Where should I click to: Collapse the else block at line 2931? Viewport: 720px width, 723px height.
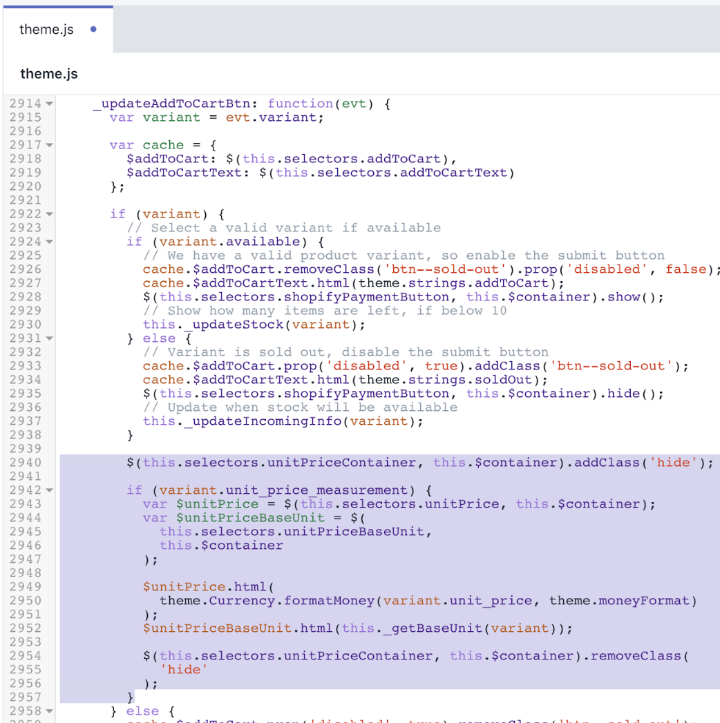[x=49, y=338]
